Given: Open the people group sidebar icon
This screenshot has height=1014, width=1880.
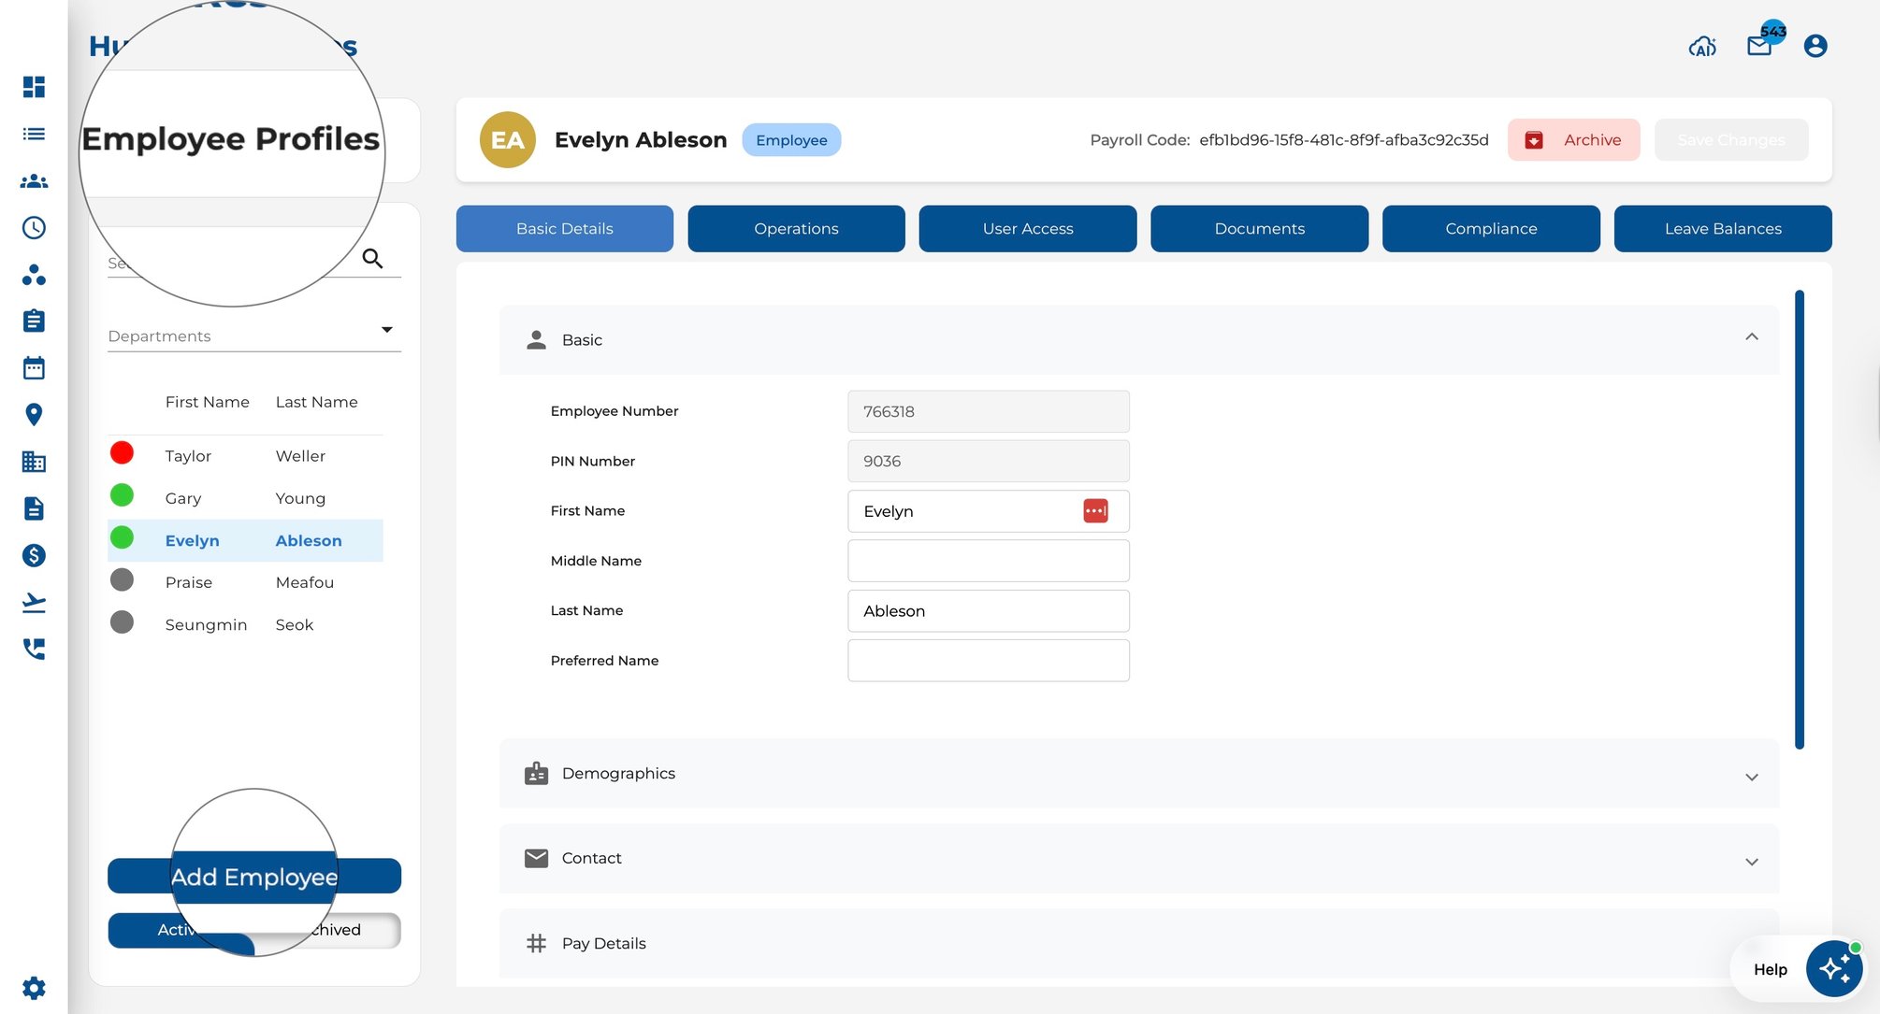Looking at the screenshot, I should click(x=34, y=181).
